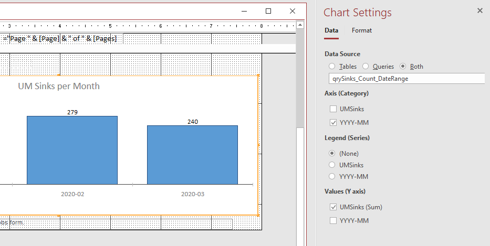Open the qrySinks_Count_DateRange data source box

(x=406, y=78)
